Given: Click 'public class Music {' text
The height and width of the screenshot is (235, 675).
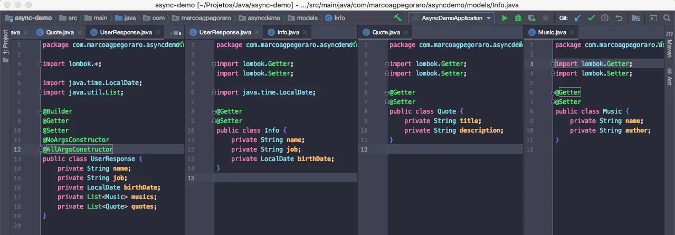Looking at the screenshot, I should tap(592, 111).
